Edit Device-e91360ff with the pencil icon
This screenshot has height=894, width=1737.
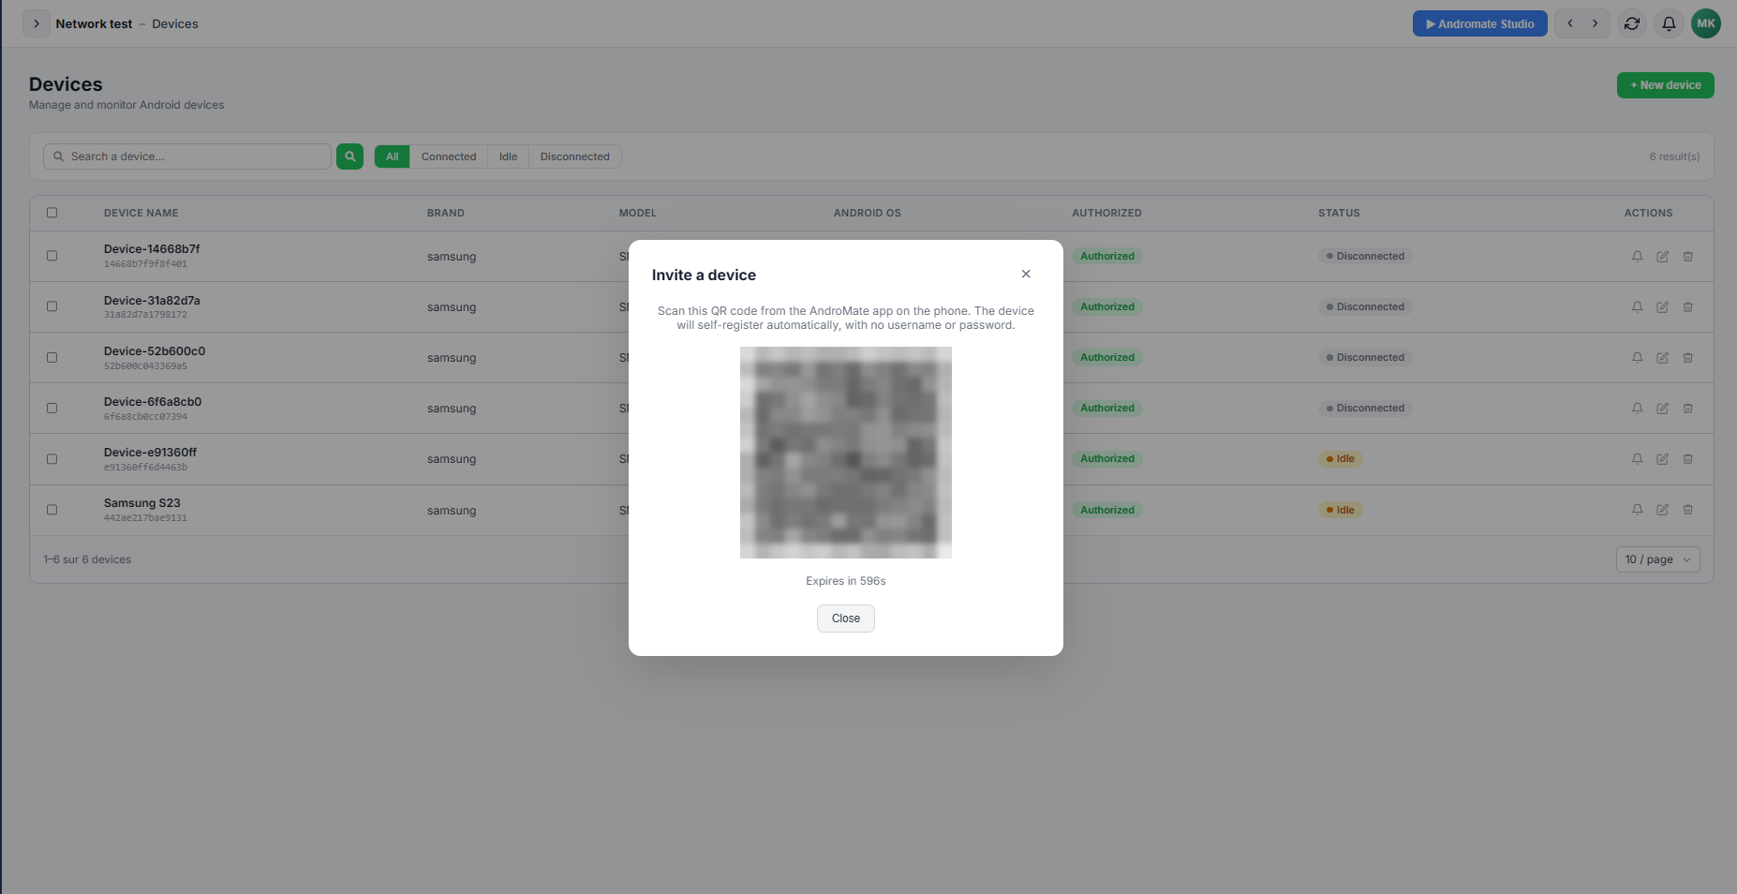click(x=1663, y=458)
